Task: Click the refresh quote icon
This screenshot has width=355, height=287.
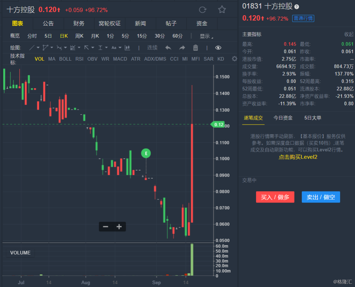Action: (x=202, y=10)
